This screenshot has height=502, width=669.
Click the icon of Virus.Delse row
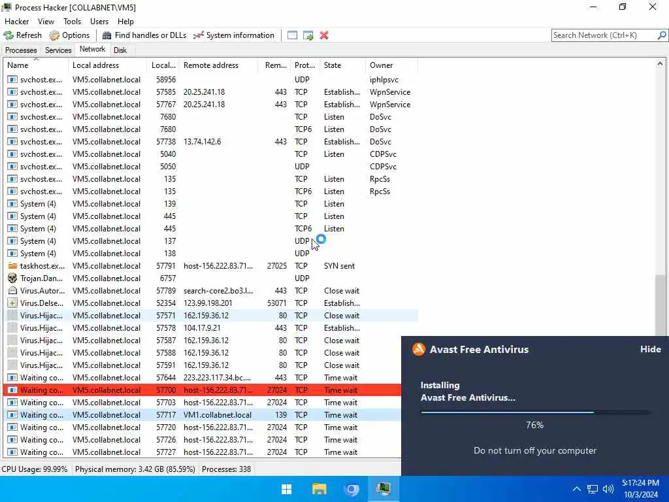[13, 303]
